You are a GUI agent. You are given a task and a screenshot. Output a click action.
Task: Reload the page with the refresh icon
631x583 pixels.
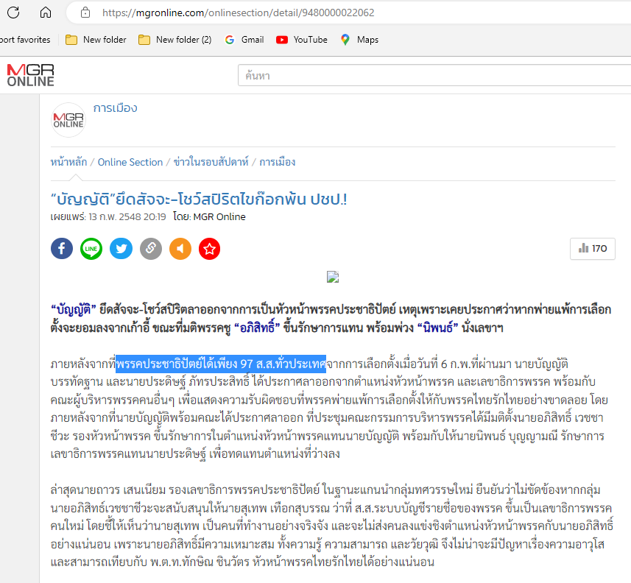(13, 13)
